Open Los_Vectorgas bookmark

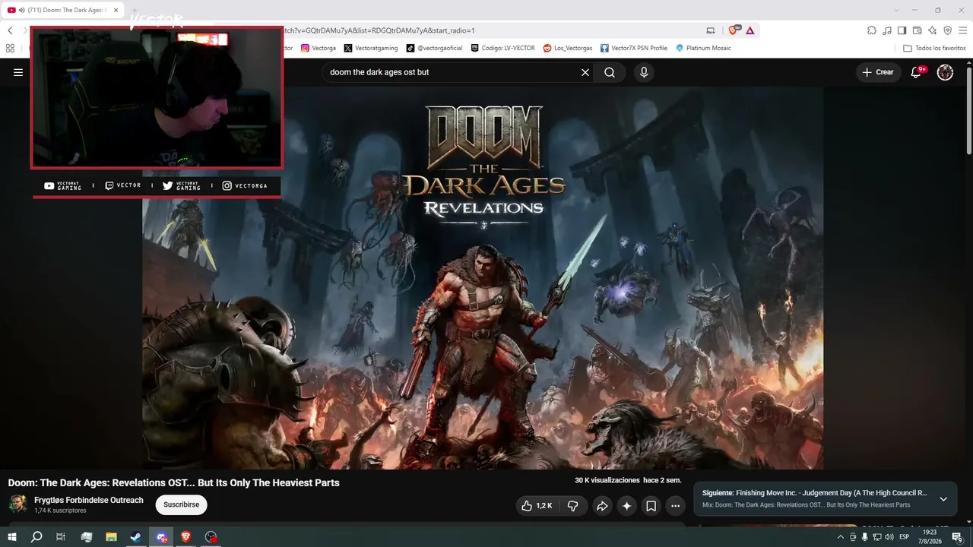tap(568, 48)
